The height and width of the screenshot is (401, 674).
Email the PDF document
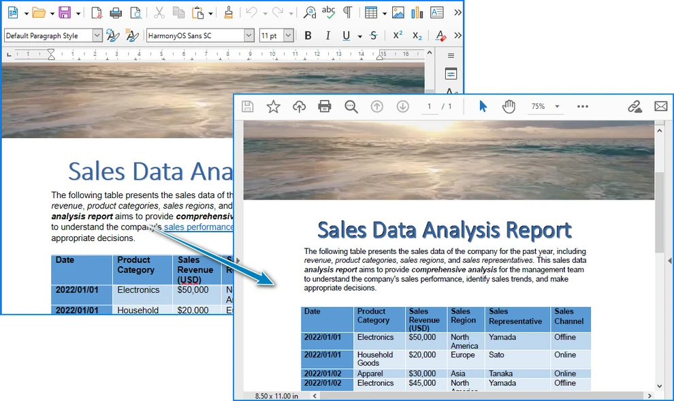(x=660, y=106)
